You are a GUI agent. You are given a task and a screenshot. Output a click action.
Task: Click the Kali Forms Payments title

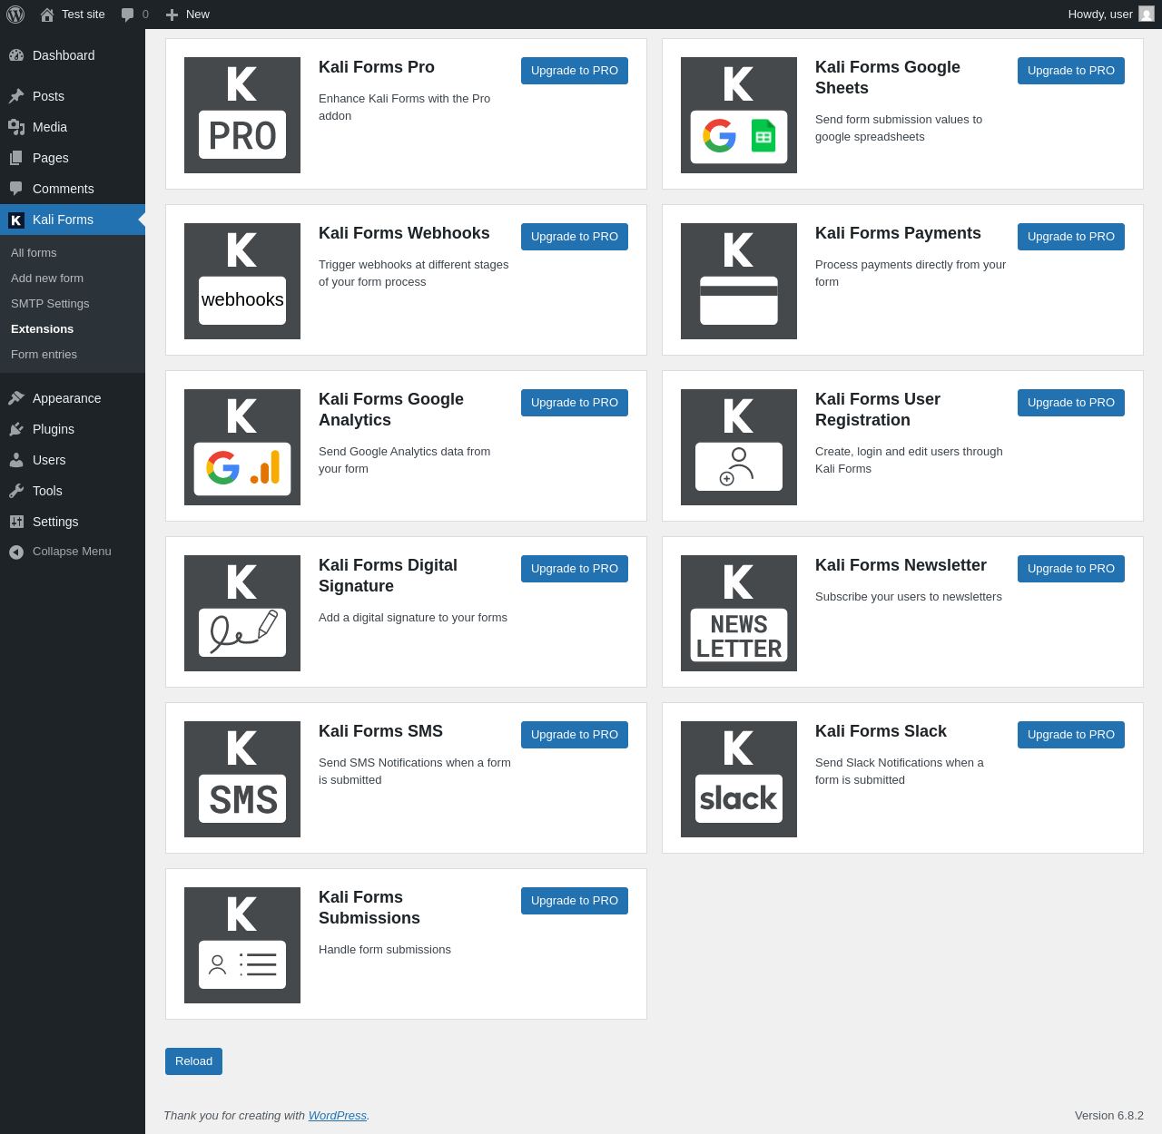(898, 233)
